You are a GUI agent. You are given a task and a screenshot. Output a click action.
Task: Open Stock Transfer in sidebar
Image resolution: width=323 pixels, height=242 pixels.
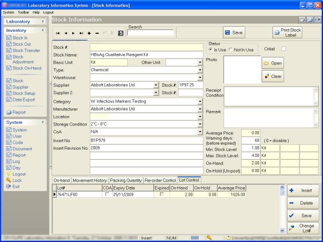coord(26,50)
